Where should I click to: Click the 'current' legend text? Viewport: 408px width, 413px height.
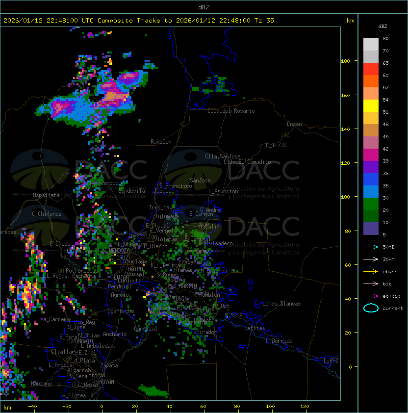(x=393, y=309)
